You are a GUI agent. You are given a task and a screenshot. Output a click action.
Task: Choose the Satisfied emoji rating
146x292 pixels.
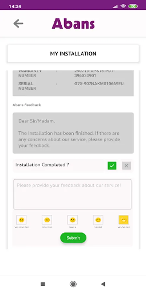(98, 220)
